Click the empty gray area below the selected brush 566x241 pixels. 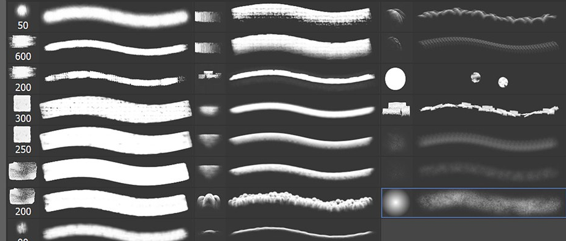coord(473,229)
